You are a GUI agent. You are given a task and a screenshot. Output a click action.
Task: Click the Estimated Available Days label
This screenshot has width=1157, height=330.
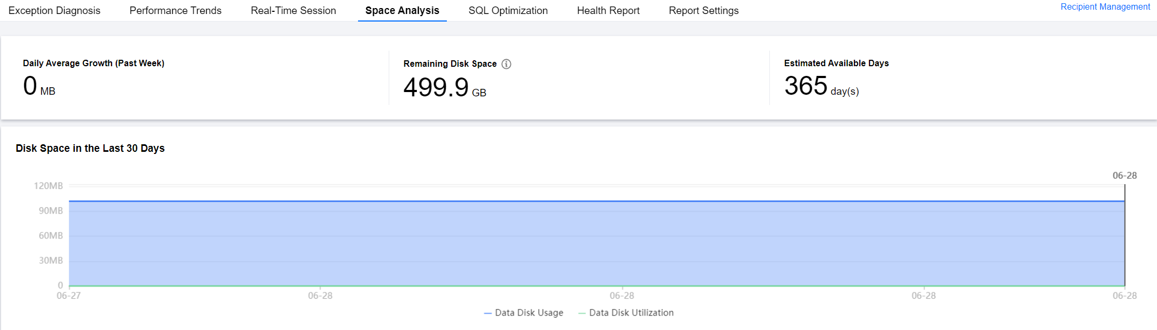[836, 63]
